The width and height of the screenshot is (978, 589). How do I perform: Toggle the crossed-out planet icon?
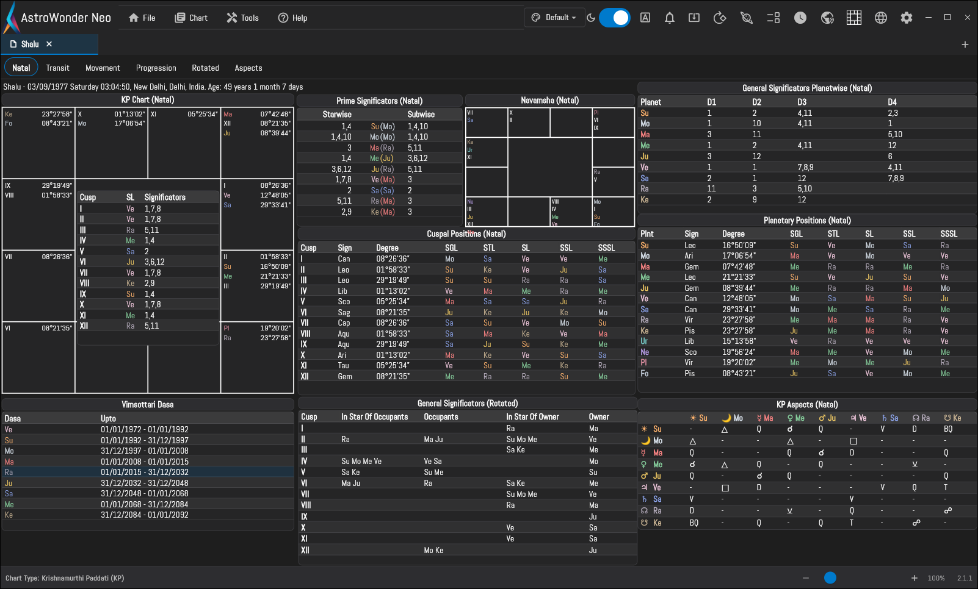pos(746,18)
